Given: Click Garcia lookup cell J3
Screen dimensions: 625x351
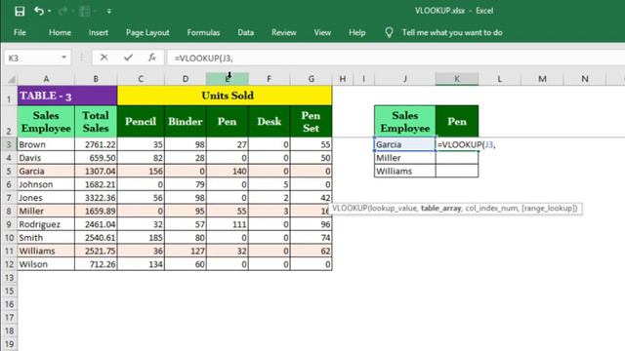Looking at the screenshot, I should pos(404,144).
